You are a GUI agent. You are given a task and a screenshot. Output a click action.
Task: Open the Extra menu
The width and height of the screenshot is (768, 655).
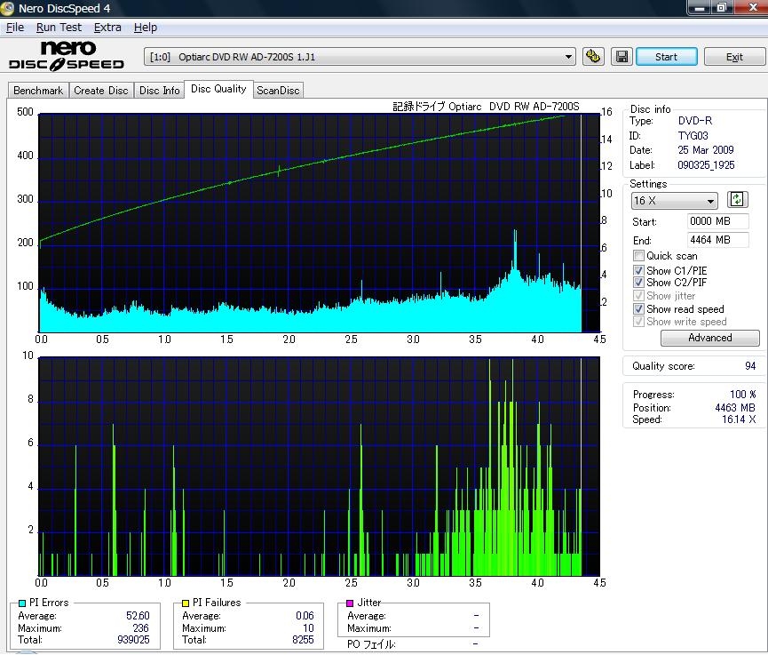coord(107,28)
